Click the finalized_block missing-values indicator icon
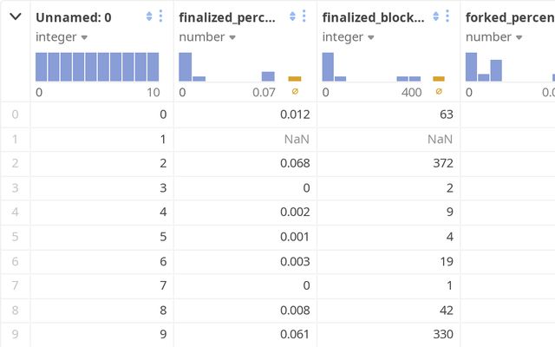The width and height of the screenshot is (555, 347). [439, 91]
